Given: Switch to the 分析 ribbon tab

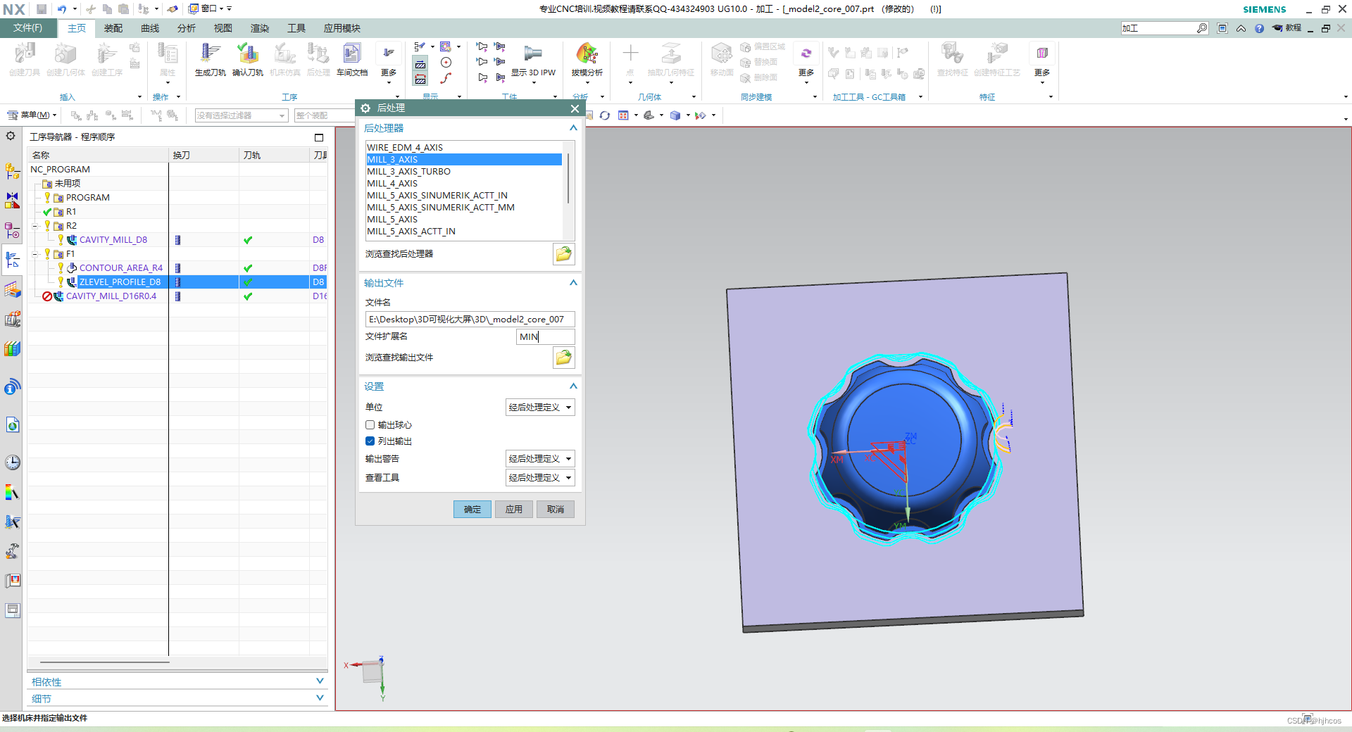Looking at the screenshot, I should click(187, 28).
